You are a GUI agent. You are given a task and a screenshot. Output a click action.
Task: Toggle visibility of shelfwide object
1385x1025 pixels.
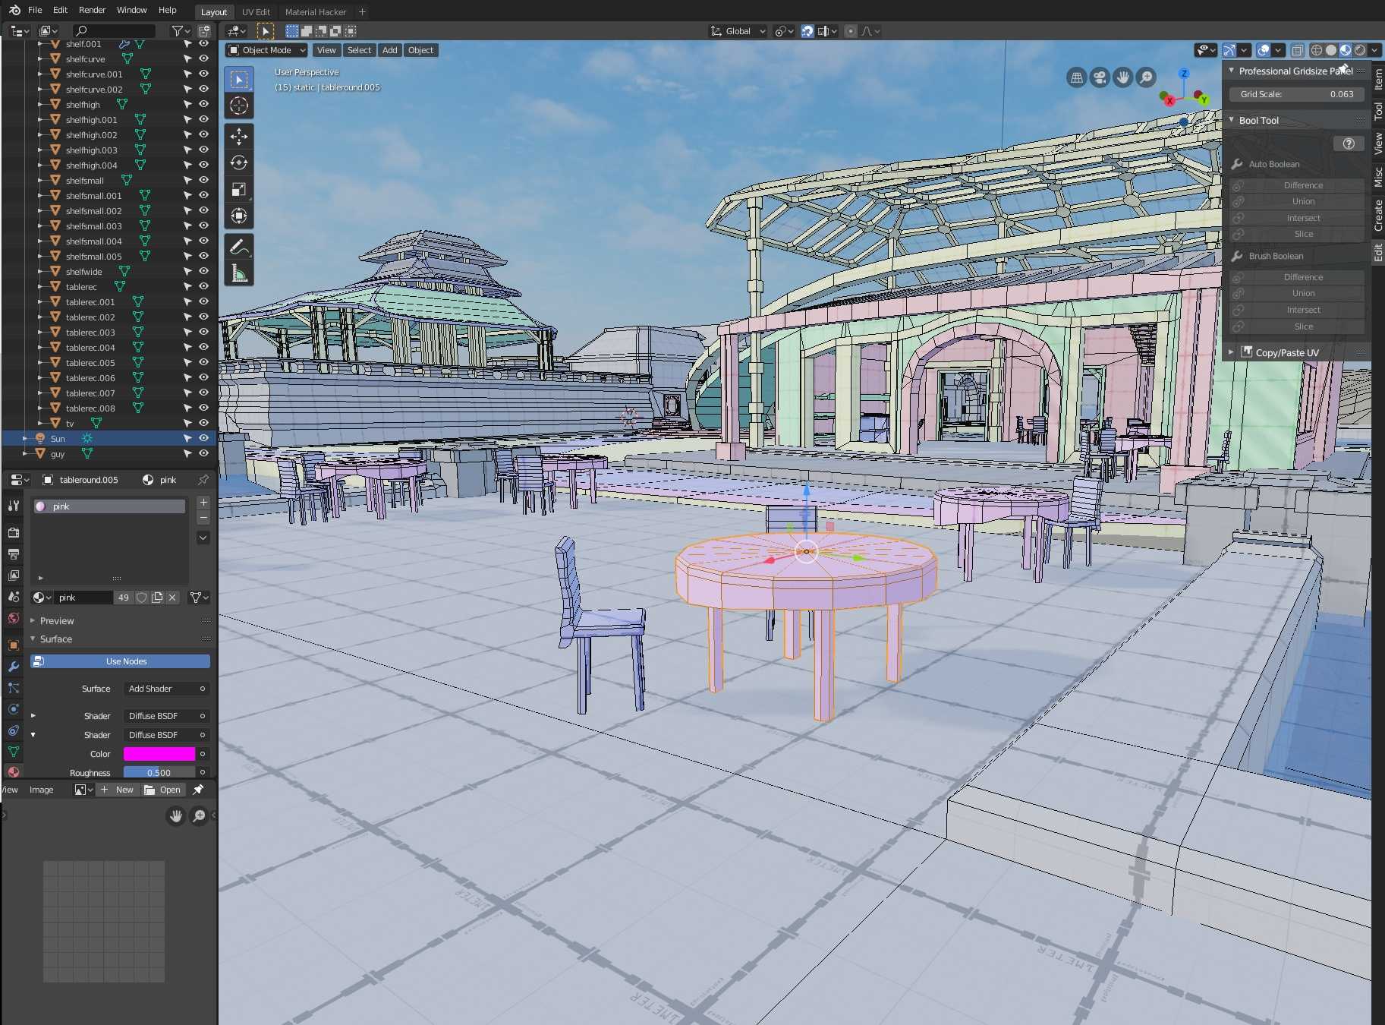tap(203, 271)
